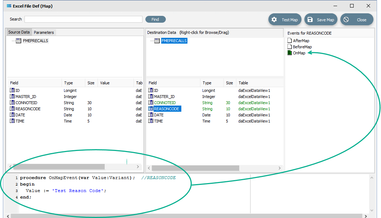Click source CONNOTEID field icon

[x=12, y=102]
